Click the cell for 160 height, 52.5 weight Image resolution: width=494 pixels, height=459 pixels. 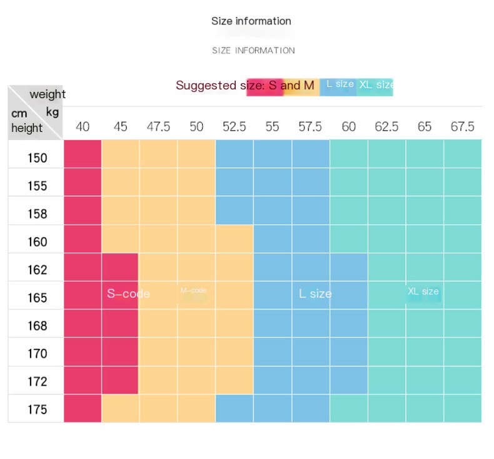pos(234,239)
